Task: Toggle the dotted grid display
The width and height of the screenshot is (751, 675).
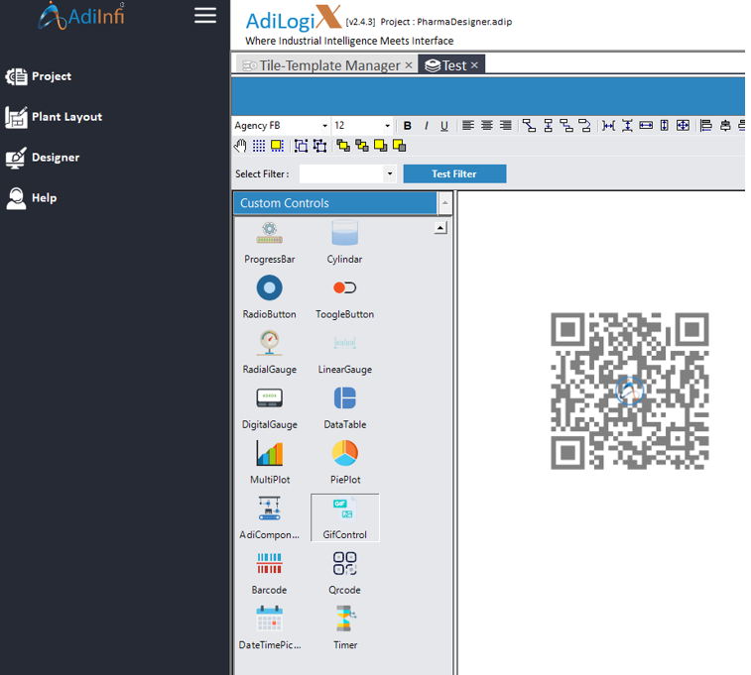Action: pyautogui.click(x=259, y=146)
